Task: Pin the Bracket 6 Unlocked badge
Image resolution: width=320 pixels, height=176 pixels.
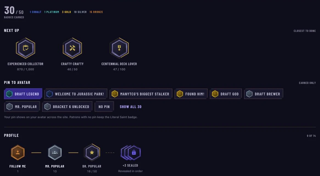Action: (67, 106)
